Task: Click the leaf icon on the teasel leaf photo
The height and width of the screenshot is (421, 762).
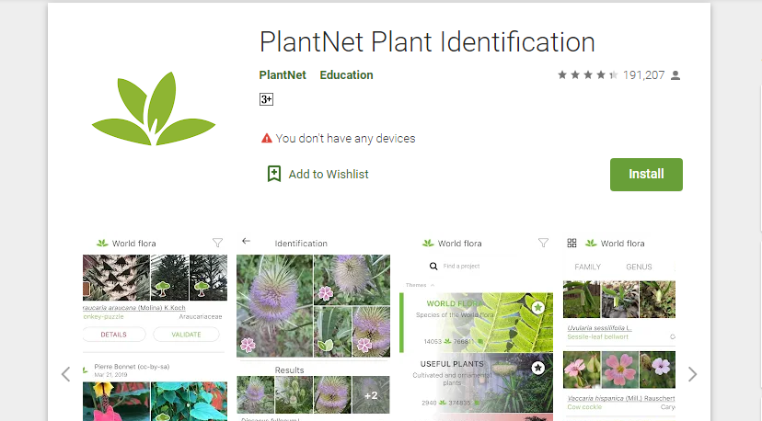Action: pos(325,346)
